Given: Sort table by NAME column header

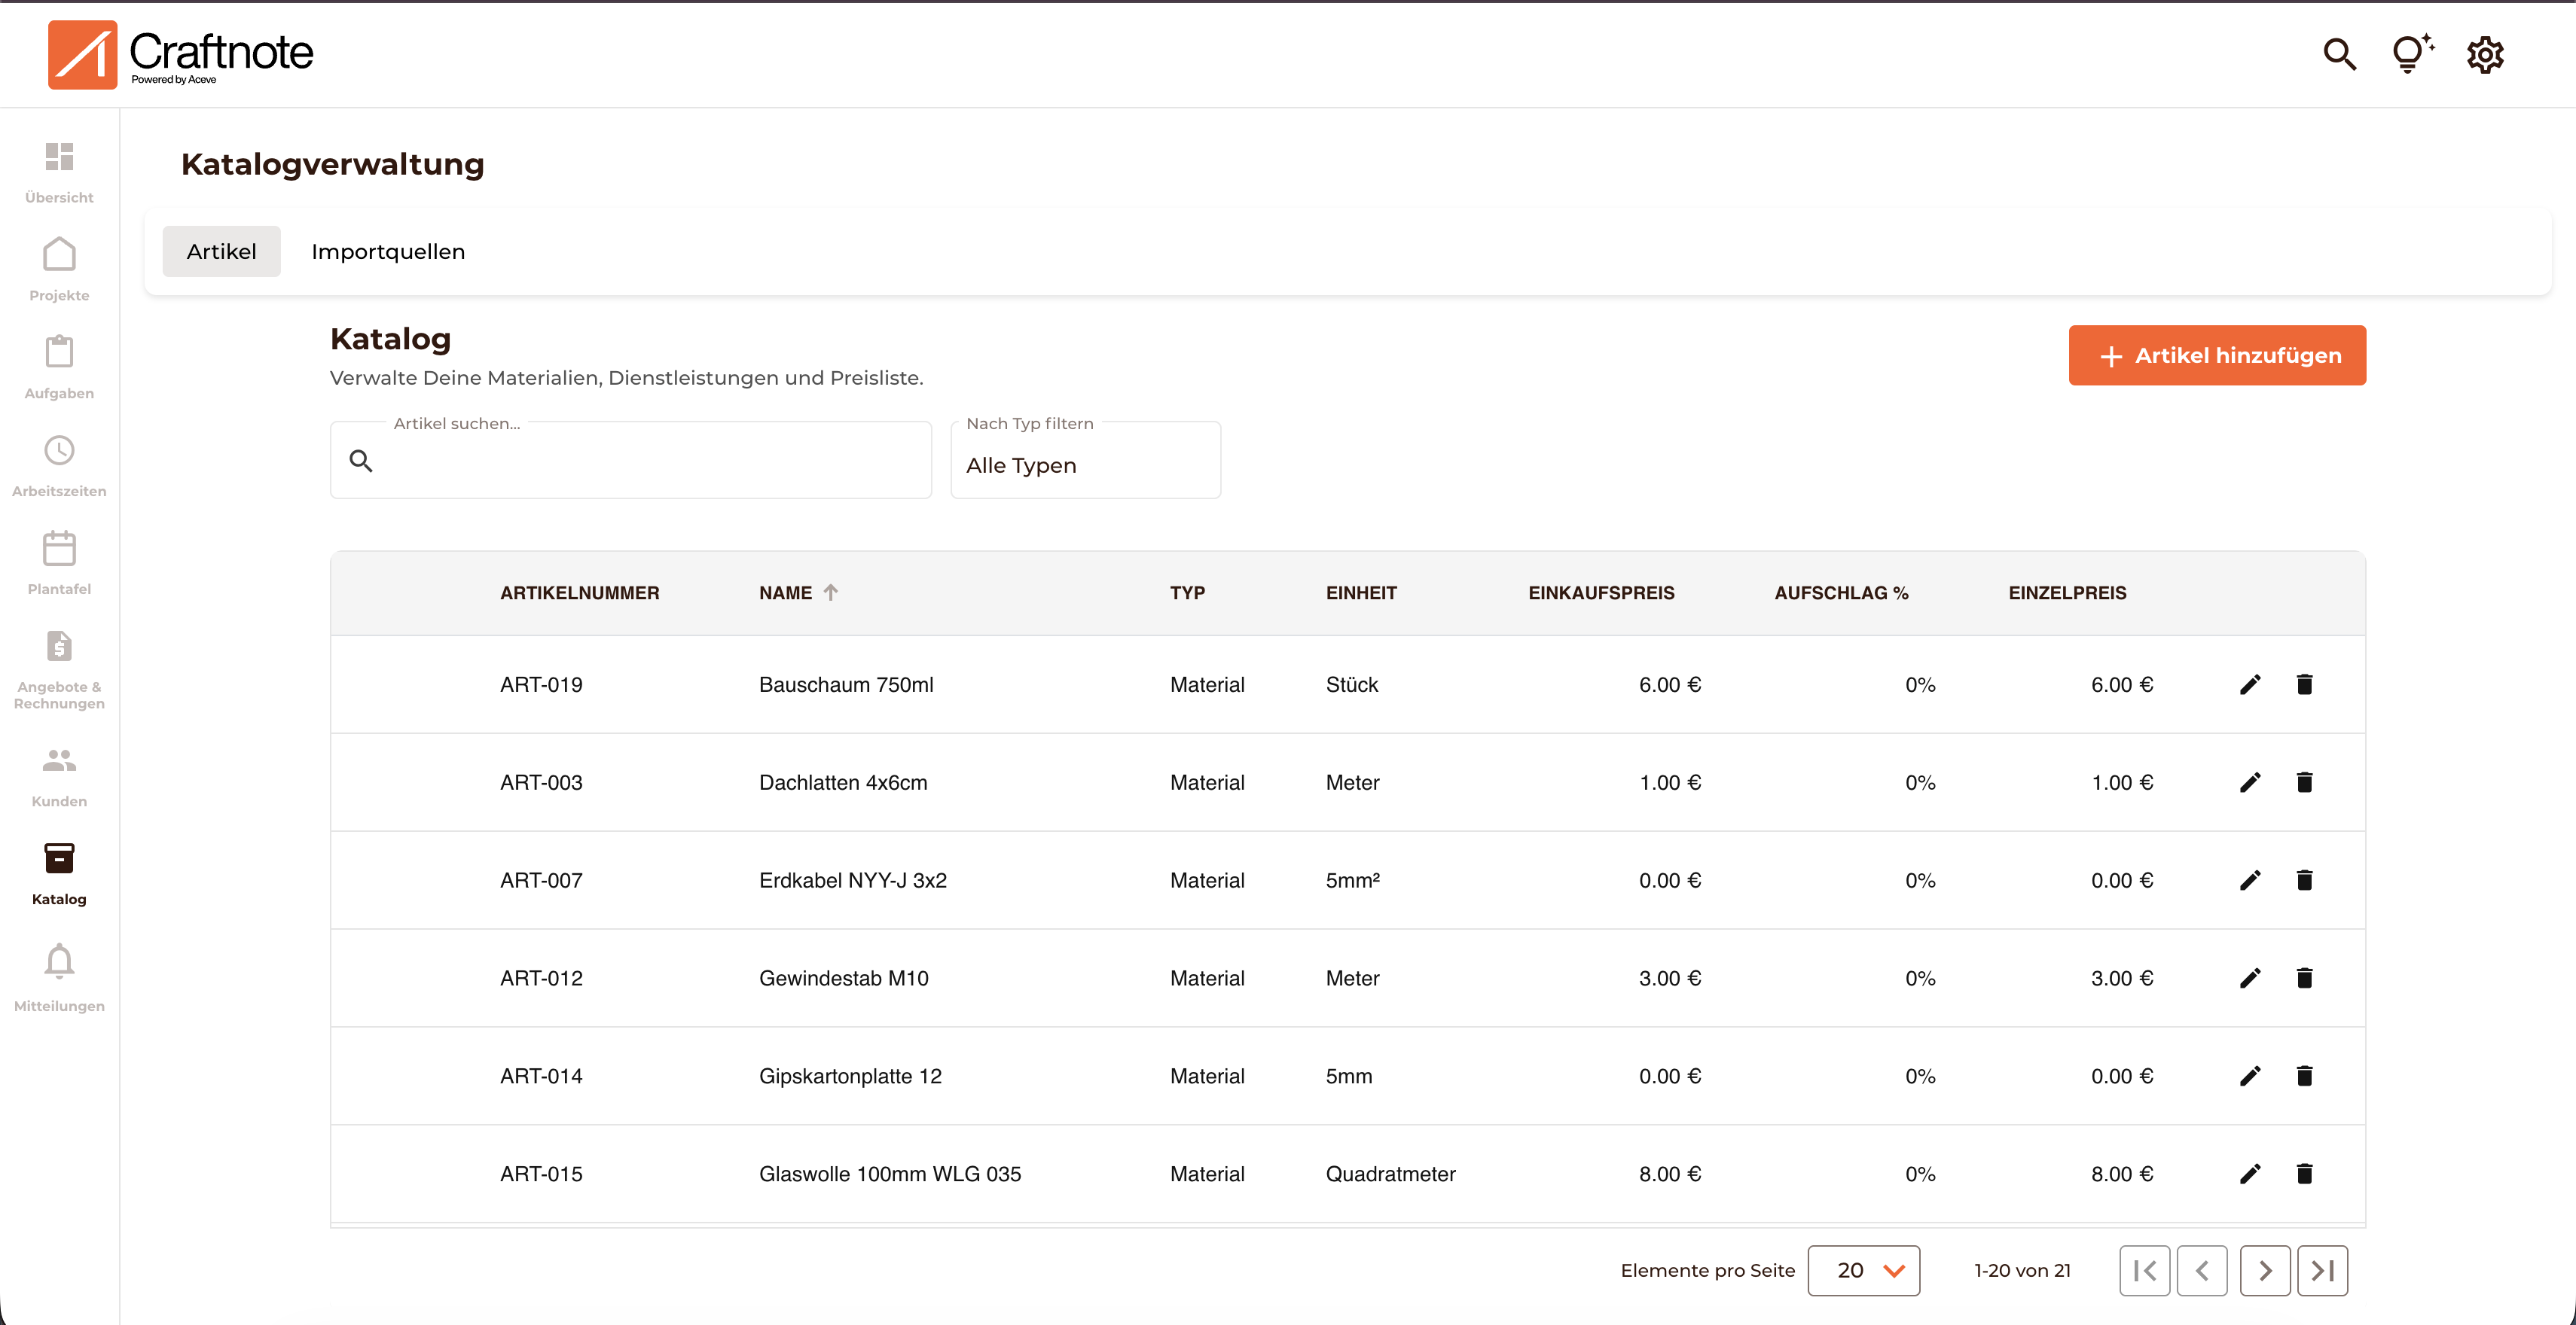Looking at the screenshot, I should point(786,592).
